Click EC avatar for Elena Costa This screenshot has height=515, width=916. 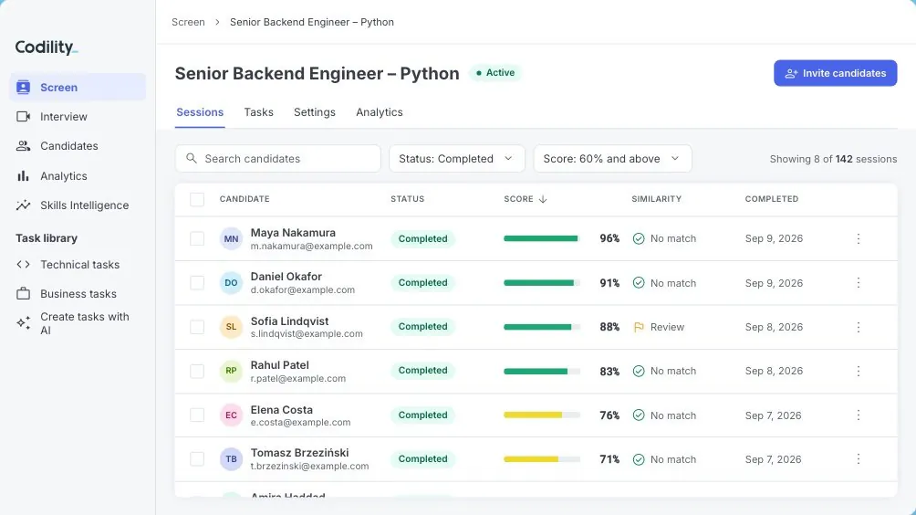pos(231,415)
